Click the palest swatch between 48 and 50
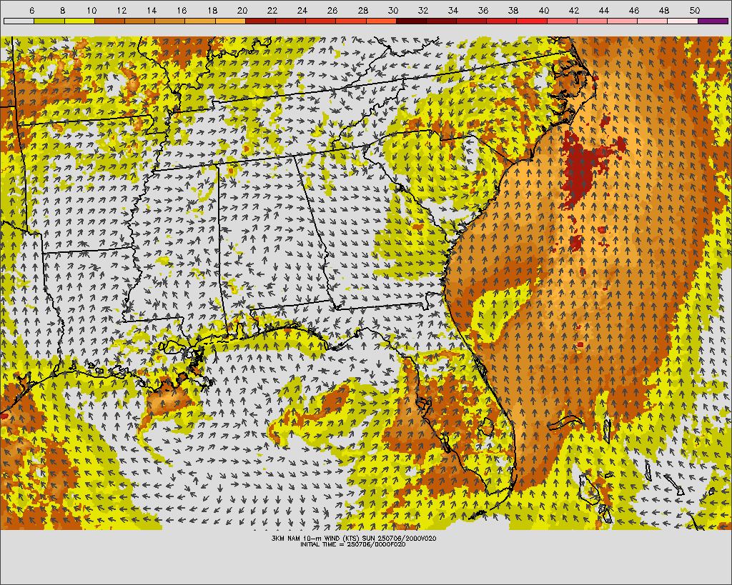 [x=683, y=21]
